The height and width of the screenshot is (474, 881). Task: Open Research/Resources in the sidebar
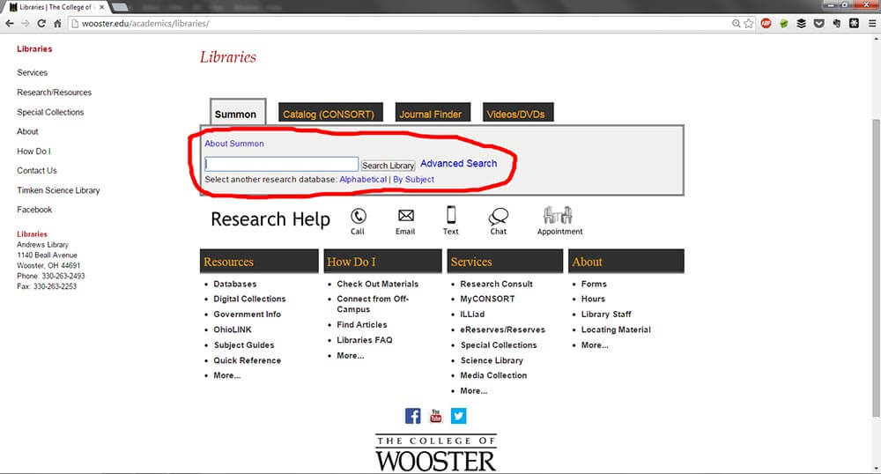(54, 93)
